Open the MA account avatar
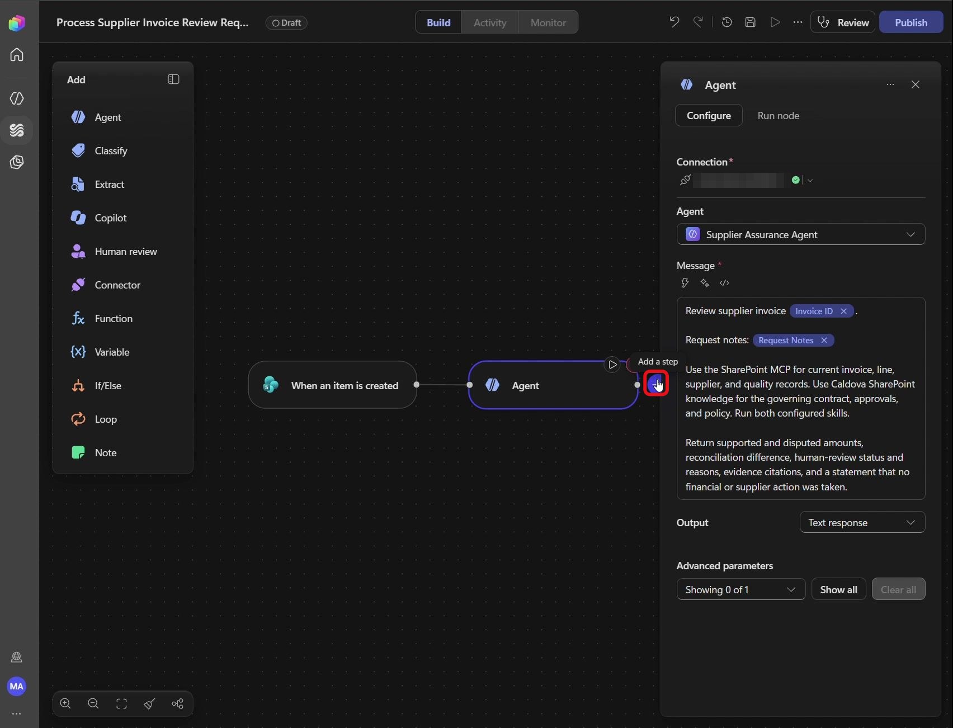Viewport: 953px width, 728px height. coord(17,686)
